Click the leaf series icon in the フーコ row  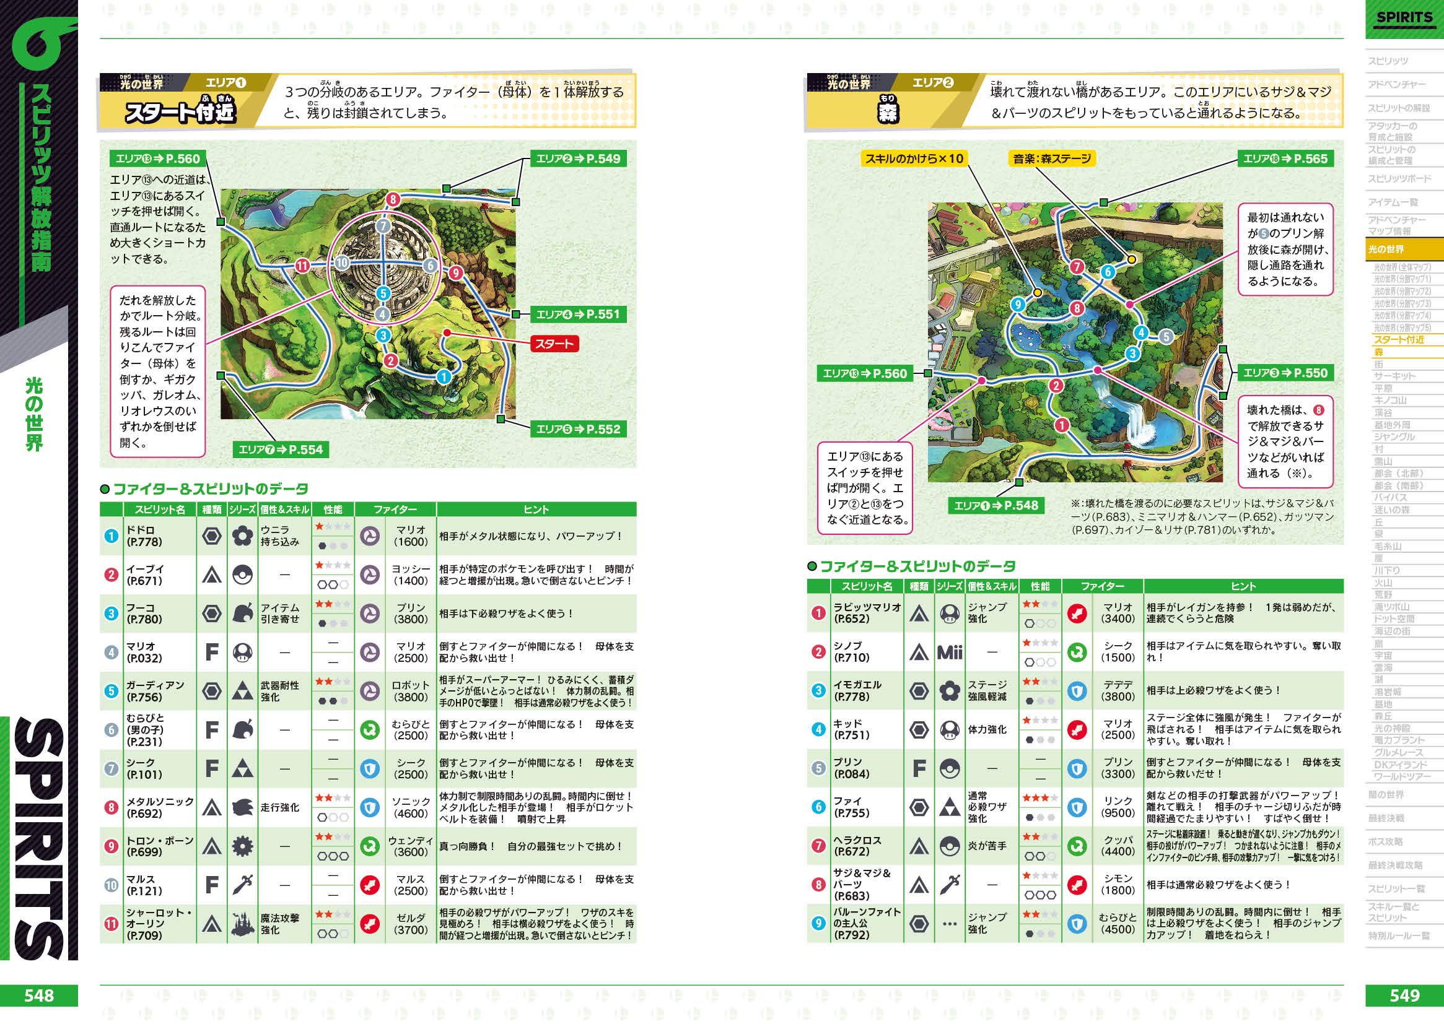242,614
